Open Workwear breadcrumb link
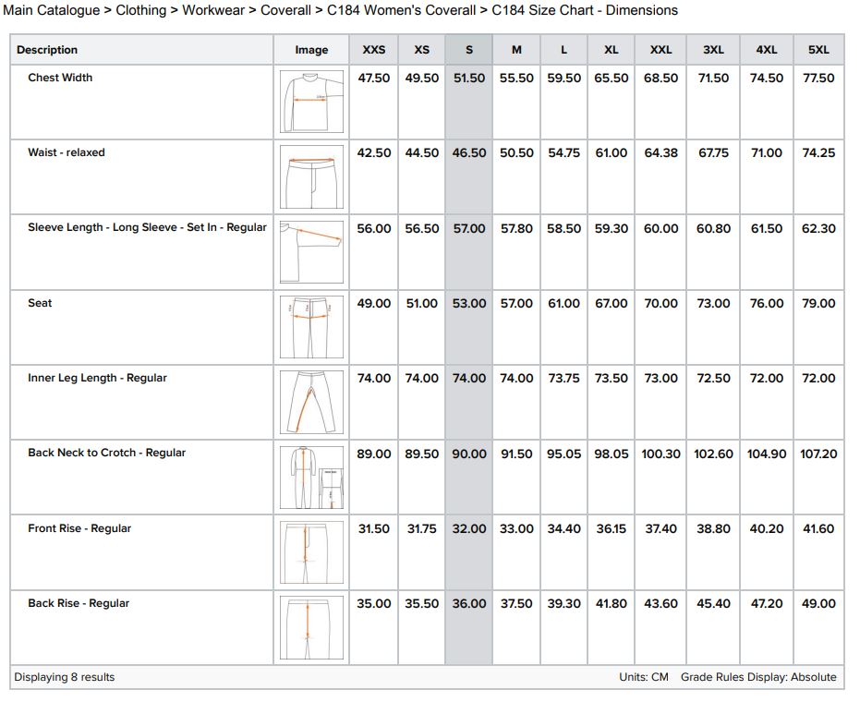The height and width of the screenshot is (702, 860). [x=213, y=11]
